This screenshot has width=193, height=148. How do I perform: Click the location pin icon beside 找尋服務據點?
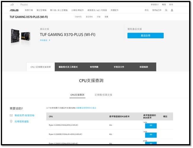pos(11,121)
